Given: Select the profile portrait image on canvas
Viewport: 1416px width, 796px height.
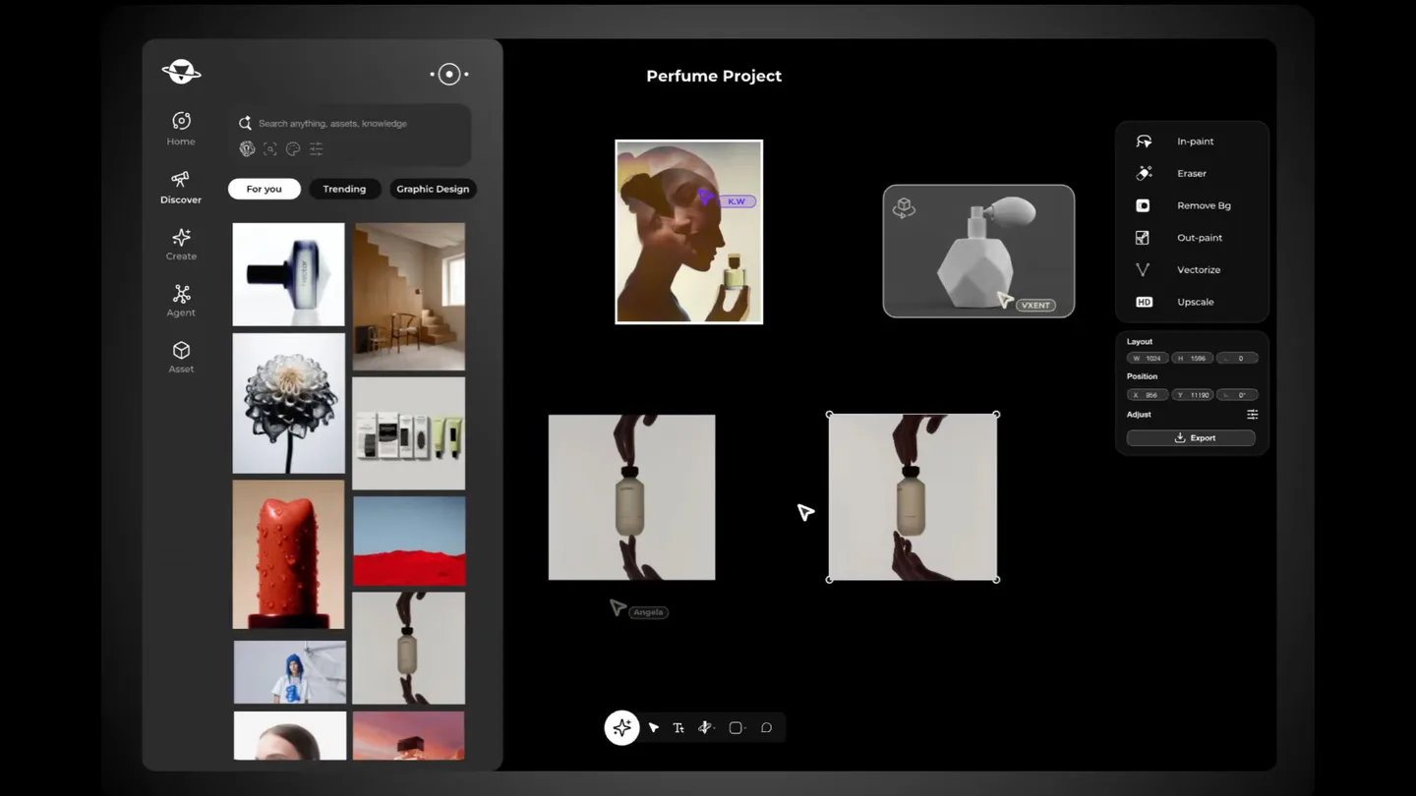Looking at the screenshot, I should click(x=689, y=232).
